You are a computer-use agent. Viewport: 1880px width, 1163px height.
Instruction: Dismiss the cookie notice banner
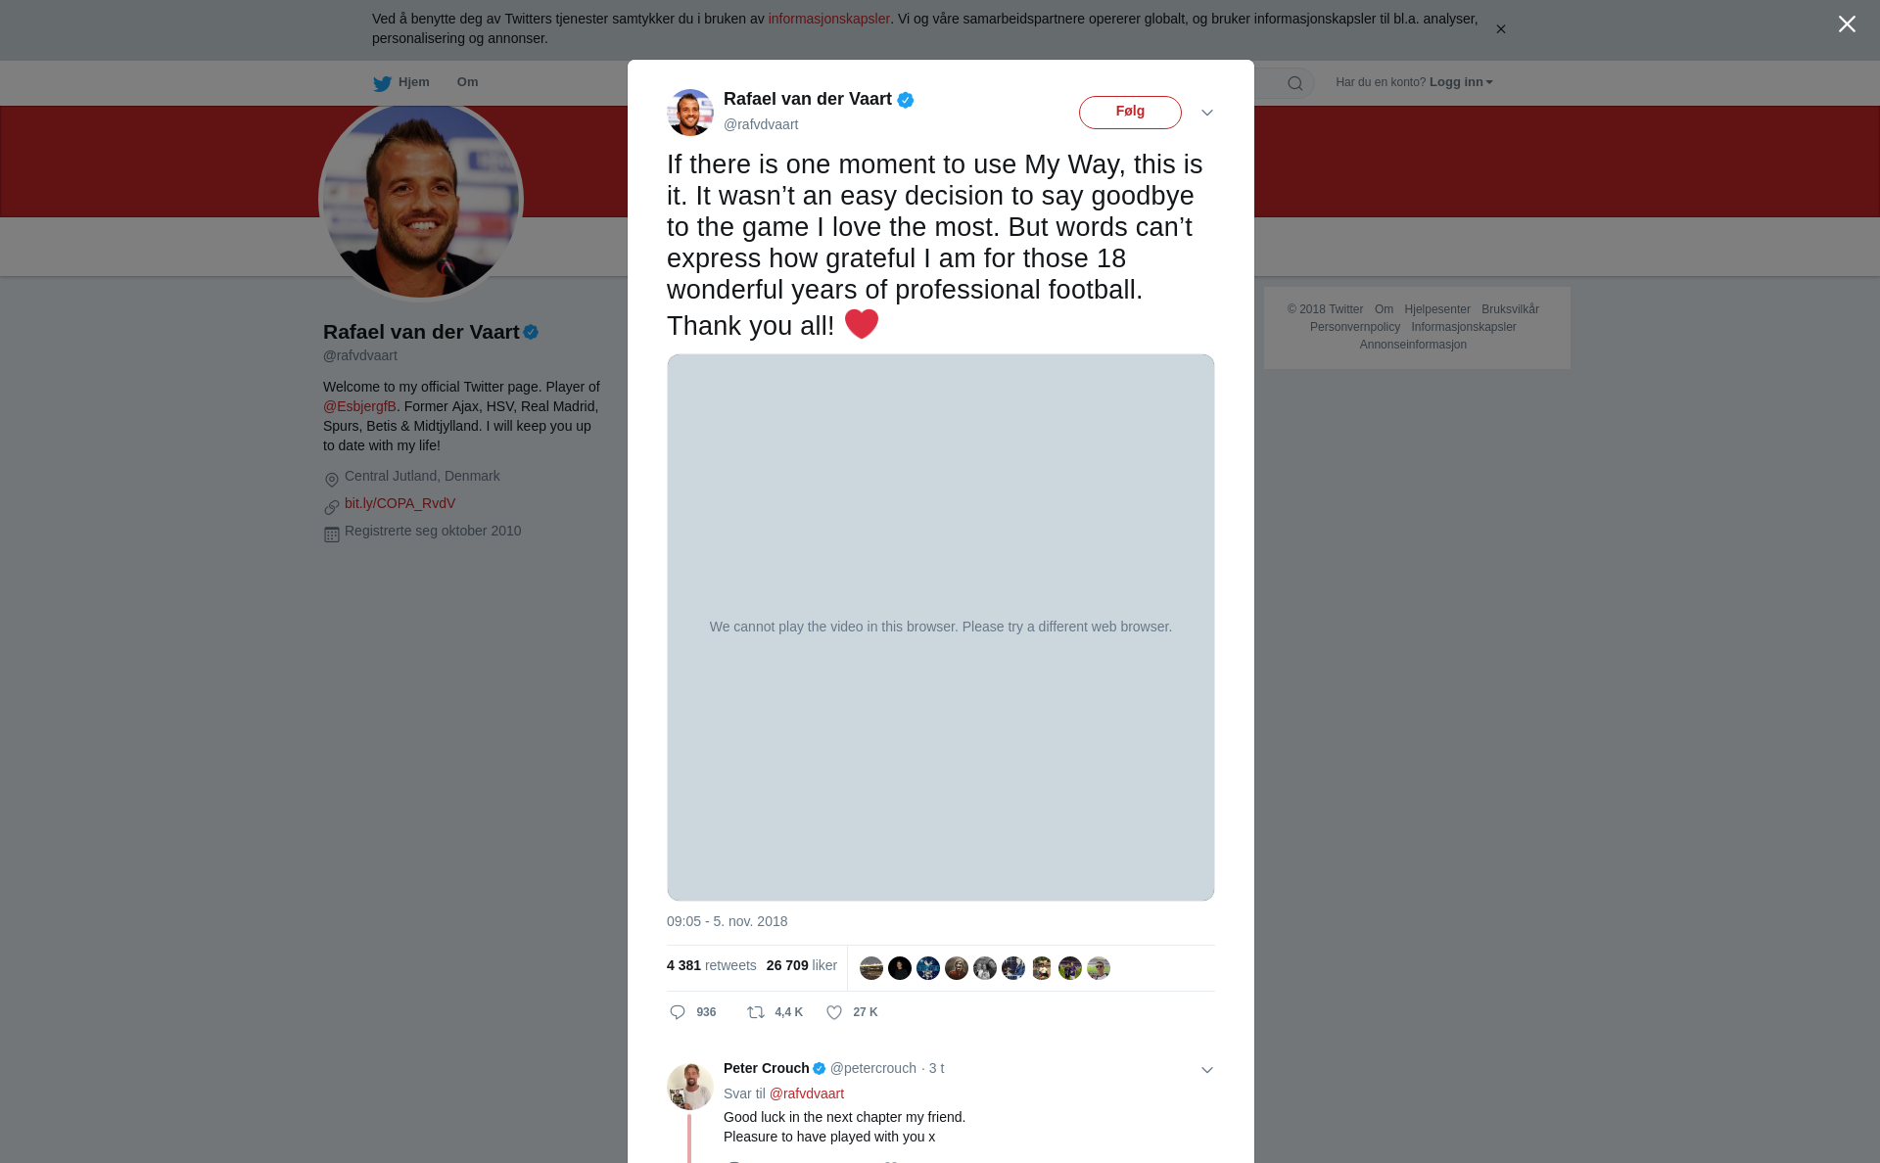point(1500,29)
